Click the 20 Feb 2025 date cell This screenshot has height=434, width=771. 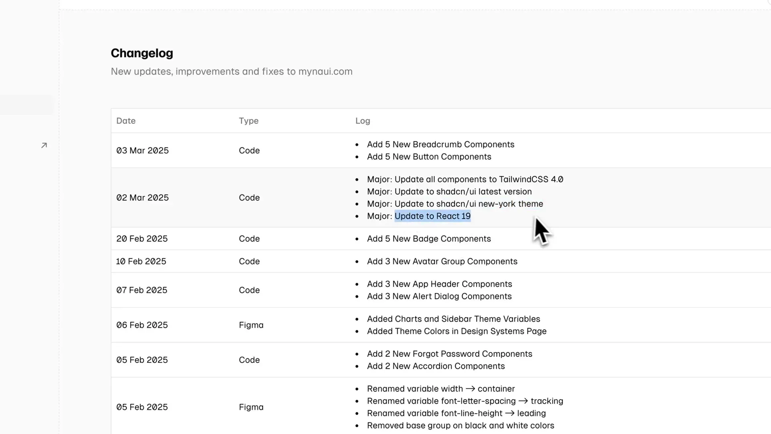click(142, 239)
